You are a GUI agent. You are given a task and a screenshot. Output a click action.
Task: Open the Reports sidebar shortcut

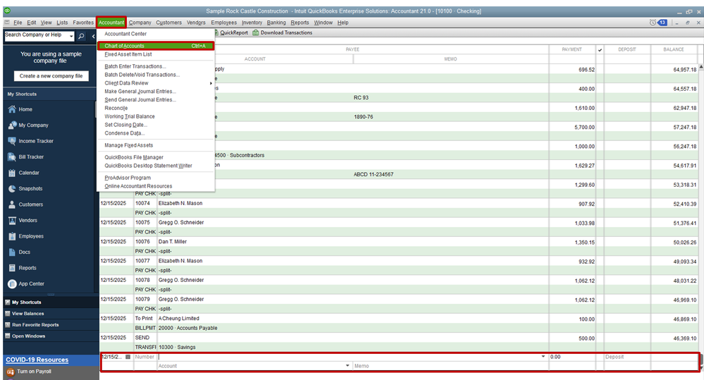click(x=27, y=268)
